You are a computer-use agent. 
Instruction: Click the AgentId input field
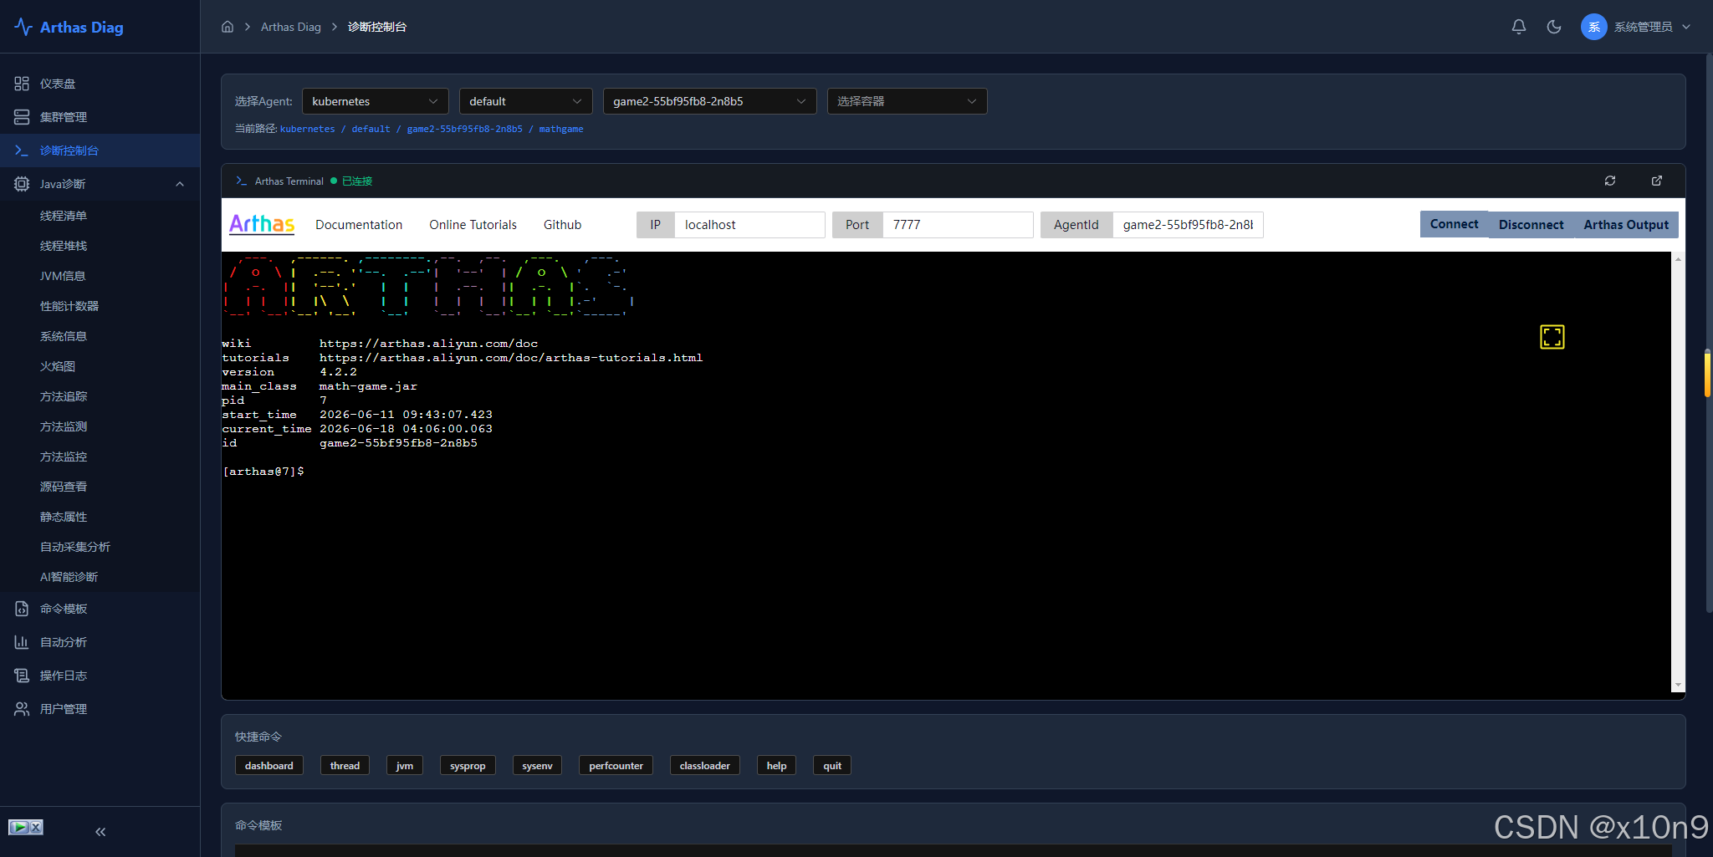coord(1188,225)
